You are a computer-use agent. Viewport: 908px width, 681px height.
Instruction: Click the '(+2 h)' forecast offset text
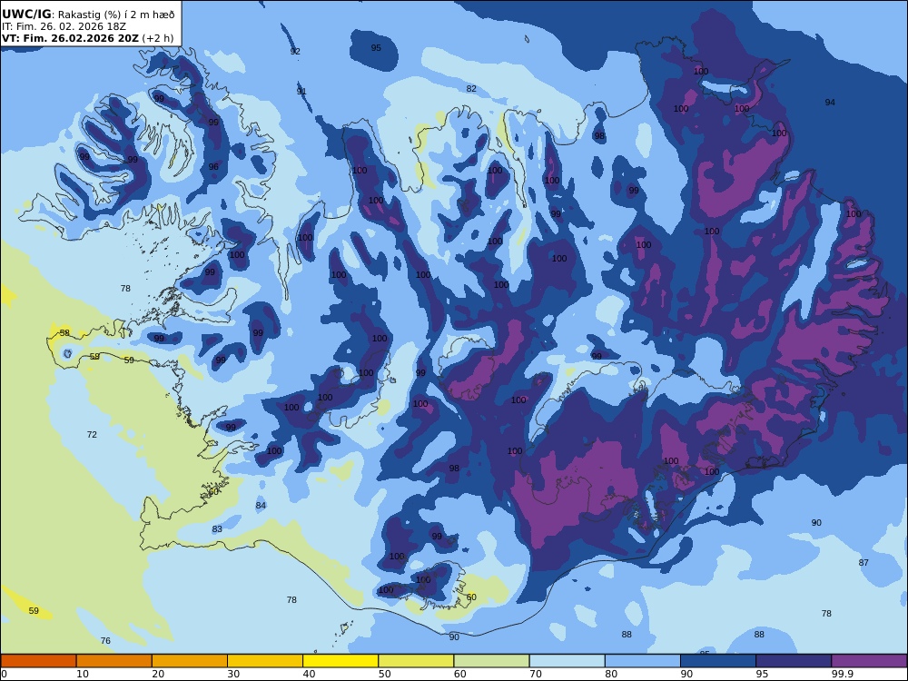tap(157, 38)
